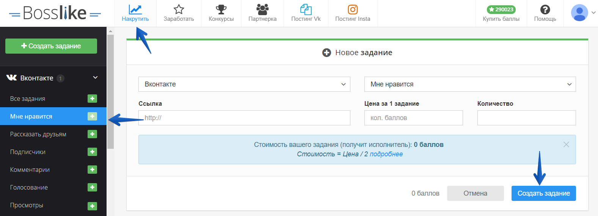Click the 290023 points balance badge

coord(501,9)
